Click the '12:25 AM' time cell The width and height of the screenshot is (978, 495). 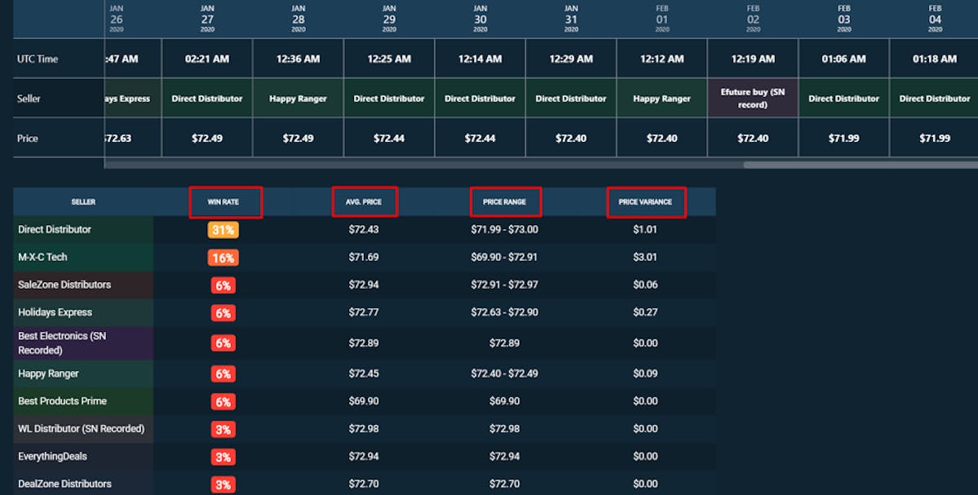(389, 60)
